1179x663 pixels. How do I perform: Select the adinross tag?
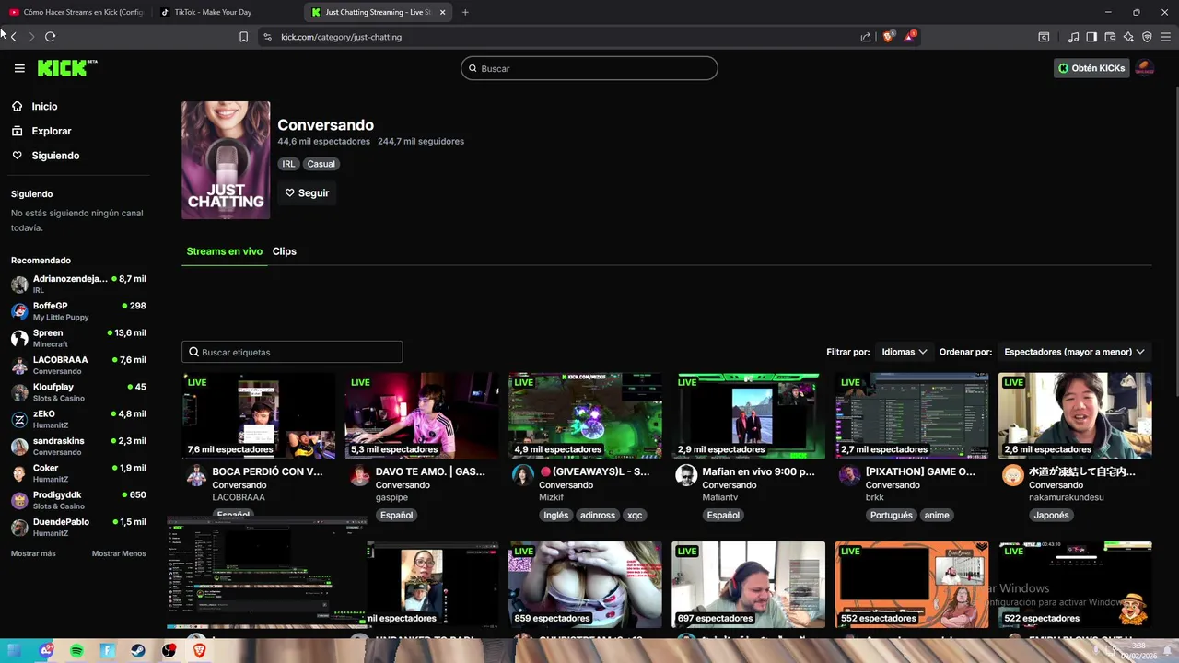598,515
